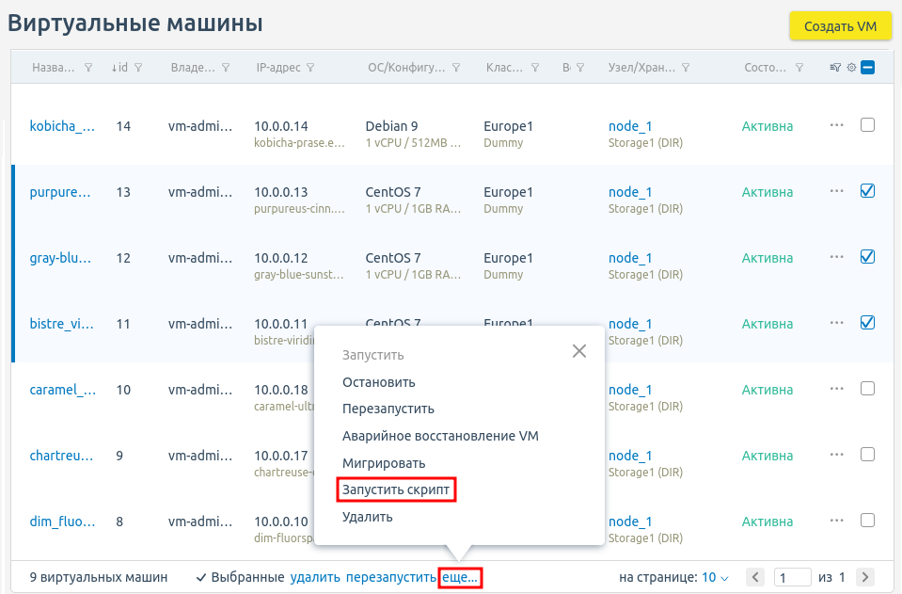Click the 'Создать VM' button
The height and width of the screenshot is (594, 902).
pyautogui.click(x=839, y=26)
